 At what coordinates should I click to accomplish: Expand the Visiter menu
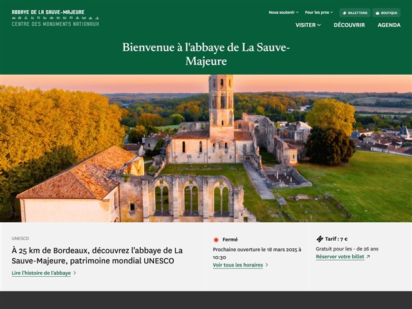tap(308, 25)
